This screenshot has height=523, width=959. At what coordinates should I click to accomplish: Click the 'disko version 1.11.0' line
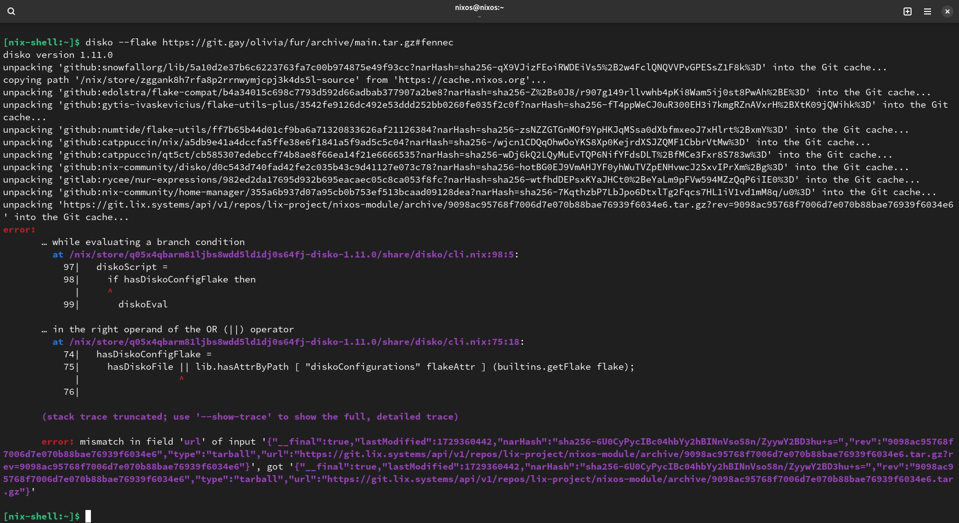58,55
